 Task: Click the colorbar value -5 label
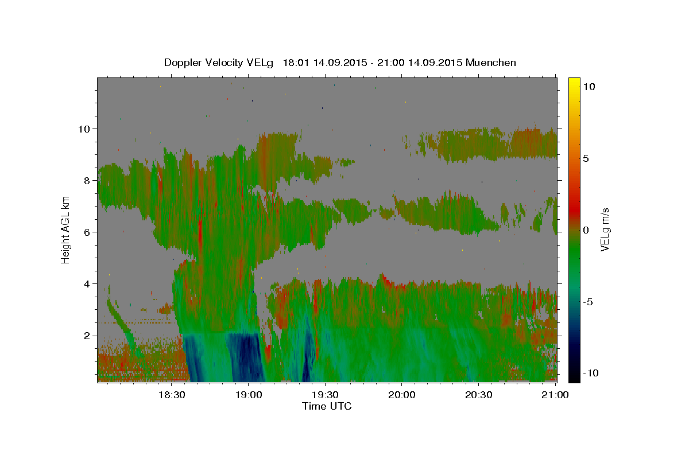tap(587, 302)
